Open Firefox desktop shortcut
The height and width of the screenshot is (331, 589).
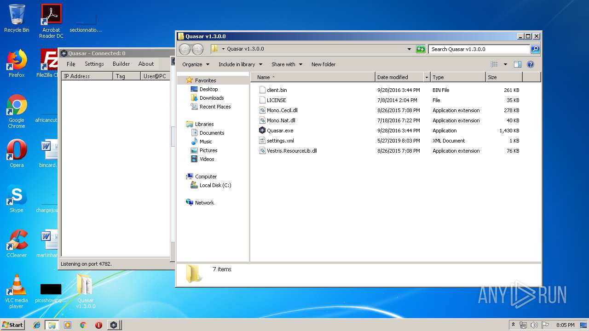pyautogui.click(x=17, y=63)
